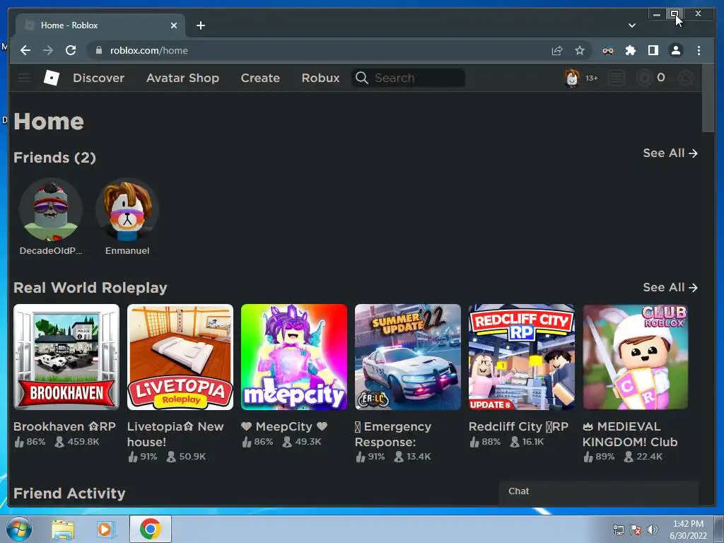See All Real World Roleplay games

(670, 287)
